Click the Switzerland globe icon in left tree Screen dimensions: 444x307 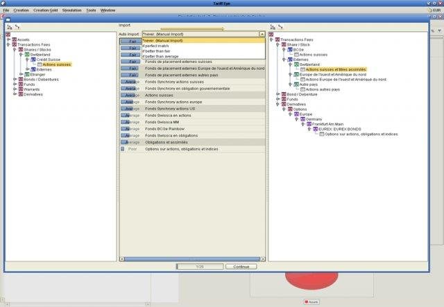coord(27,55)
